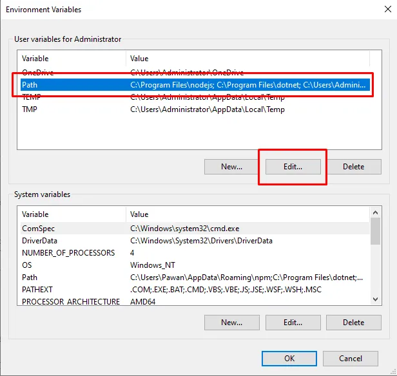Select the PROCESSOR_ARCHITECTURE system variable row
Image resolution: width=397 pixels, height=376 pixels.
195,301
